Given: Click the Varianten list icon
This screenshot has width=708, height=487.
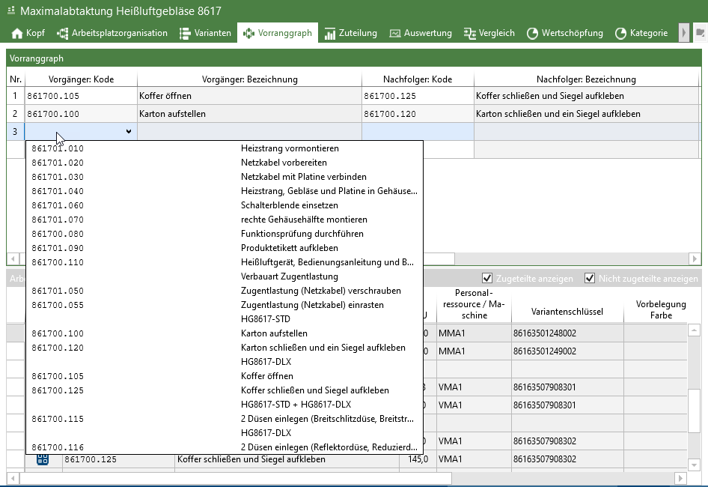Looking at the screenshot, I should 185,34.
